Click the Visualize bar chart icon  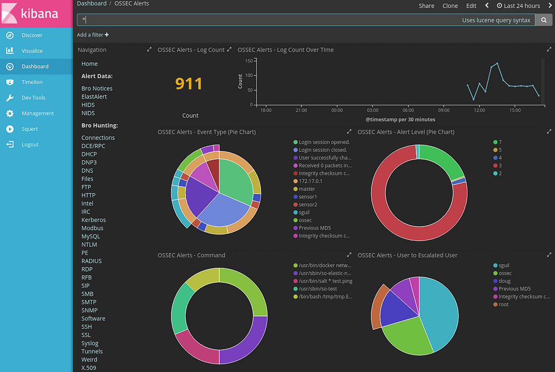coord(10,50)
